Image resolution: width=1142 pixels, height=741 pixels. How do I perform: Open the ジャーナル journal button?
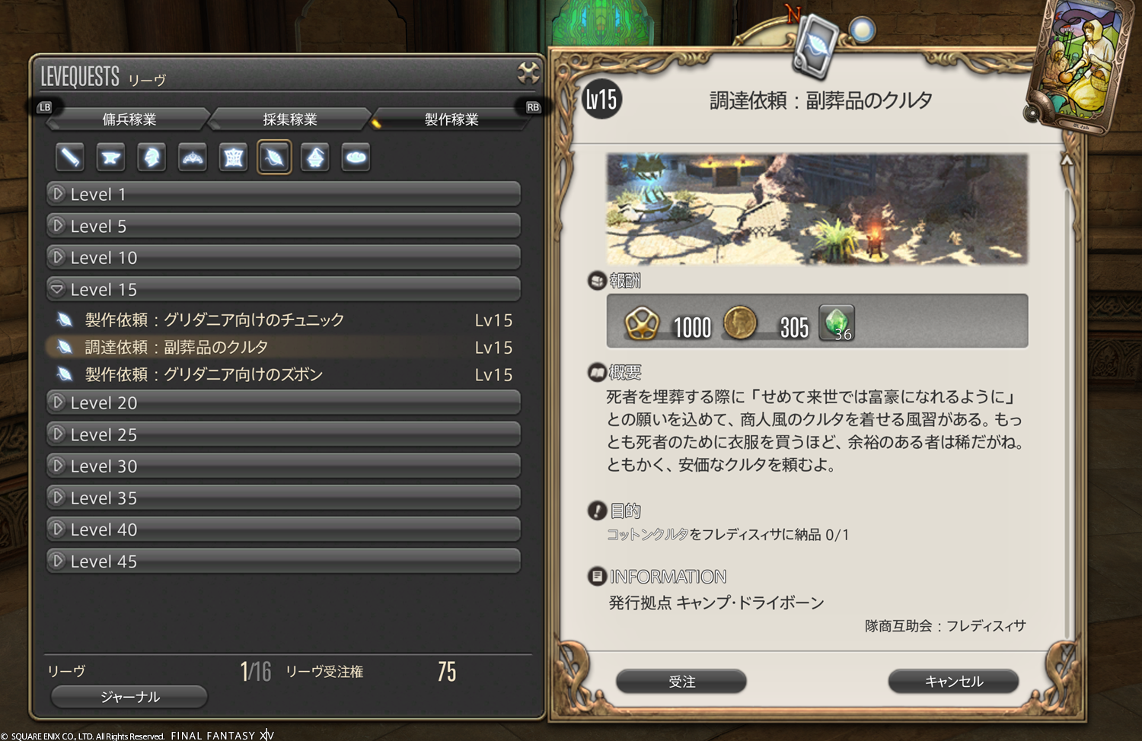point(129,697)
